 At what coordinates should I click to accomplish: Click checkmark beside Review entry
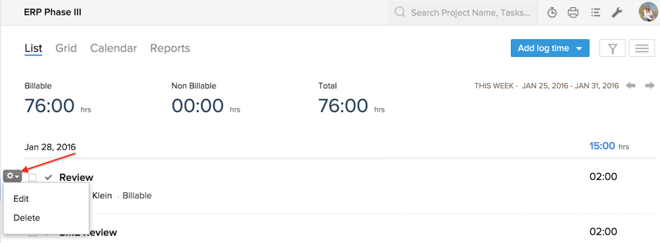click(x=49, y=177)
